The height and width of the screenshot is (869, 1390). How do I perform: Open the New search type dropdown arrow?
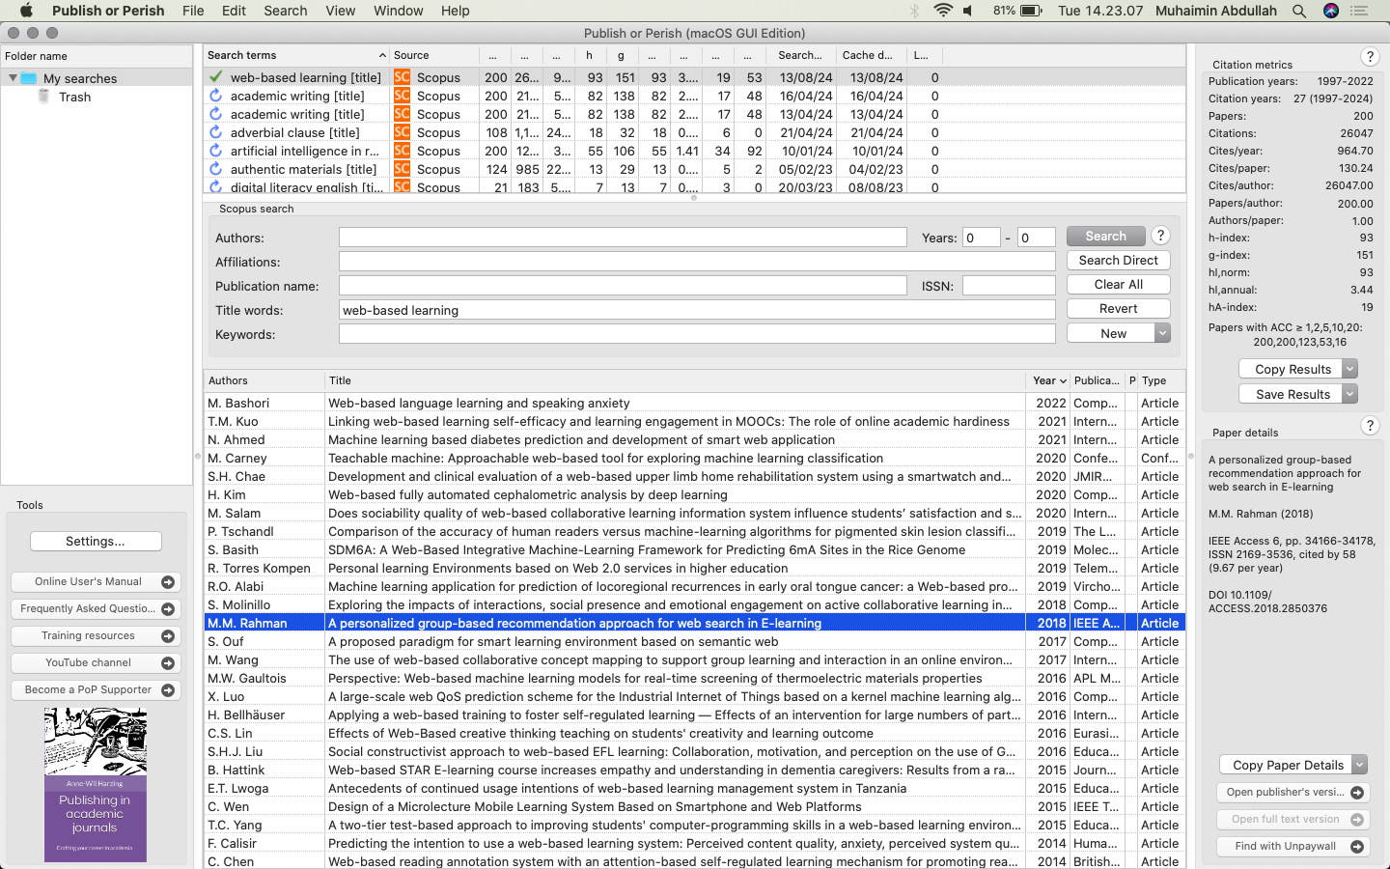[1162, 333]
